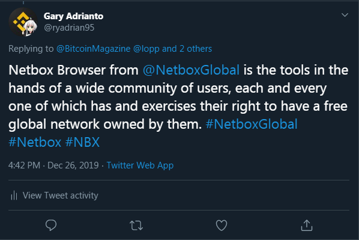Click the Gary Adrianto display name
359x240 pixels.
tap(73, 16)
